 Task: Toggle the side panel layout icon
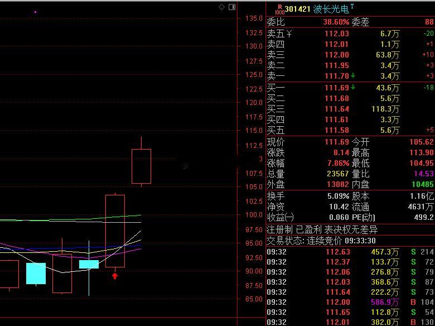[232, 7]
